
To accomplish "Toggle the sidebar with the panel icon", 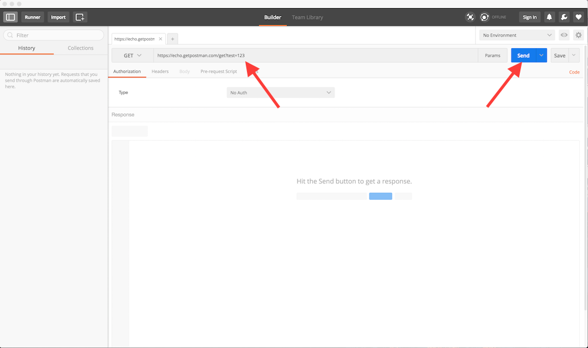I will [x=11, y=17].
